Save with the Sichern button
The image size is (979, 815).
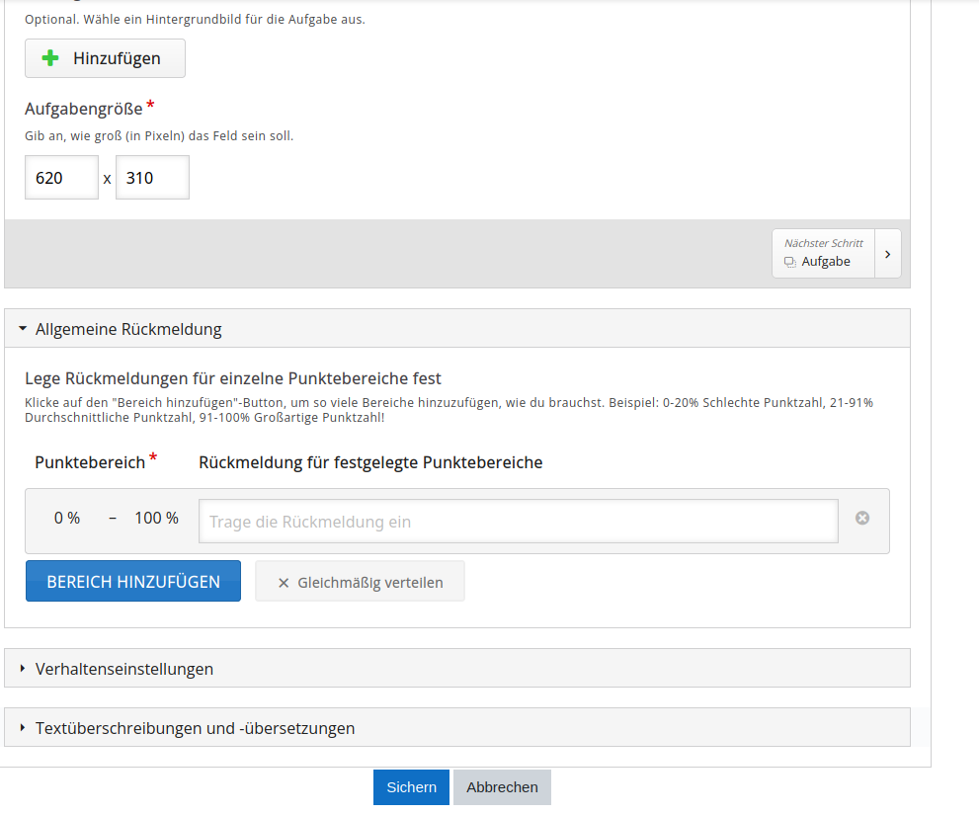(411, 787)
